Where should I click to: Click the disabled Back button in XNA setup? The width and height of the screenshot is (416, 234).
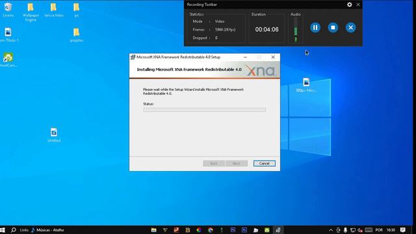214,163
